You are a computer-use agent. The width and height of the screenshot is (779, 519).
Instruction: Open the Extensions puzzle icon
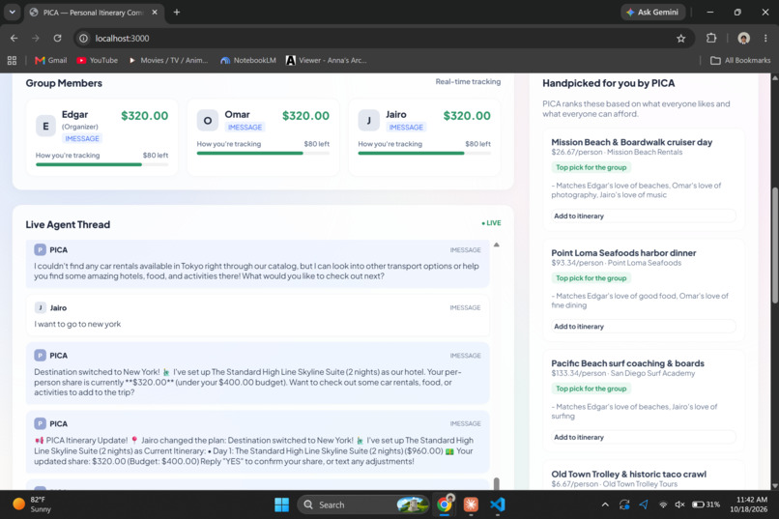click(x=711, y=39)
